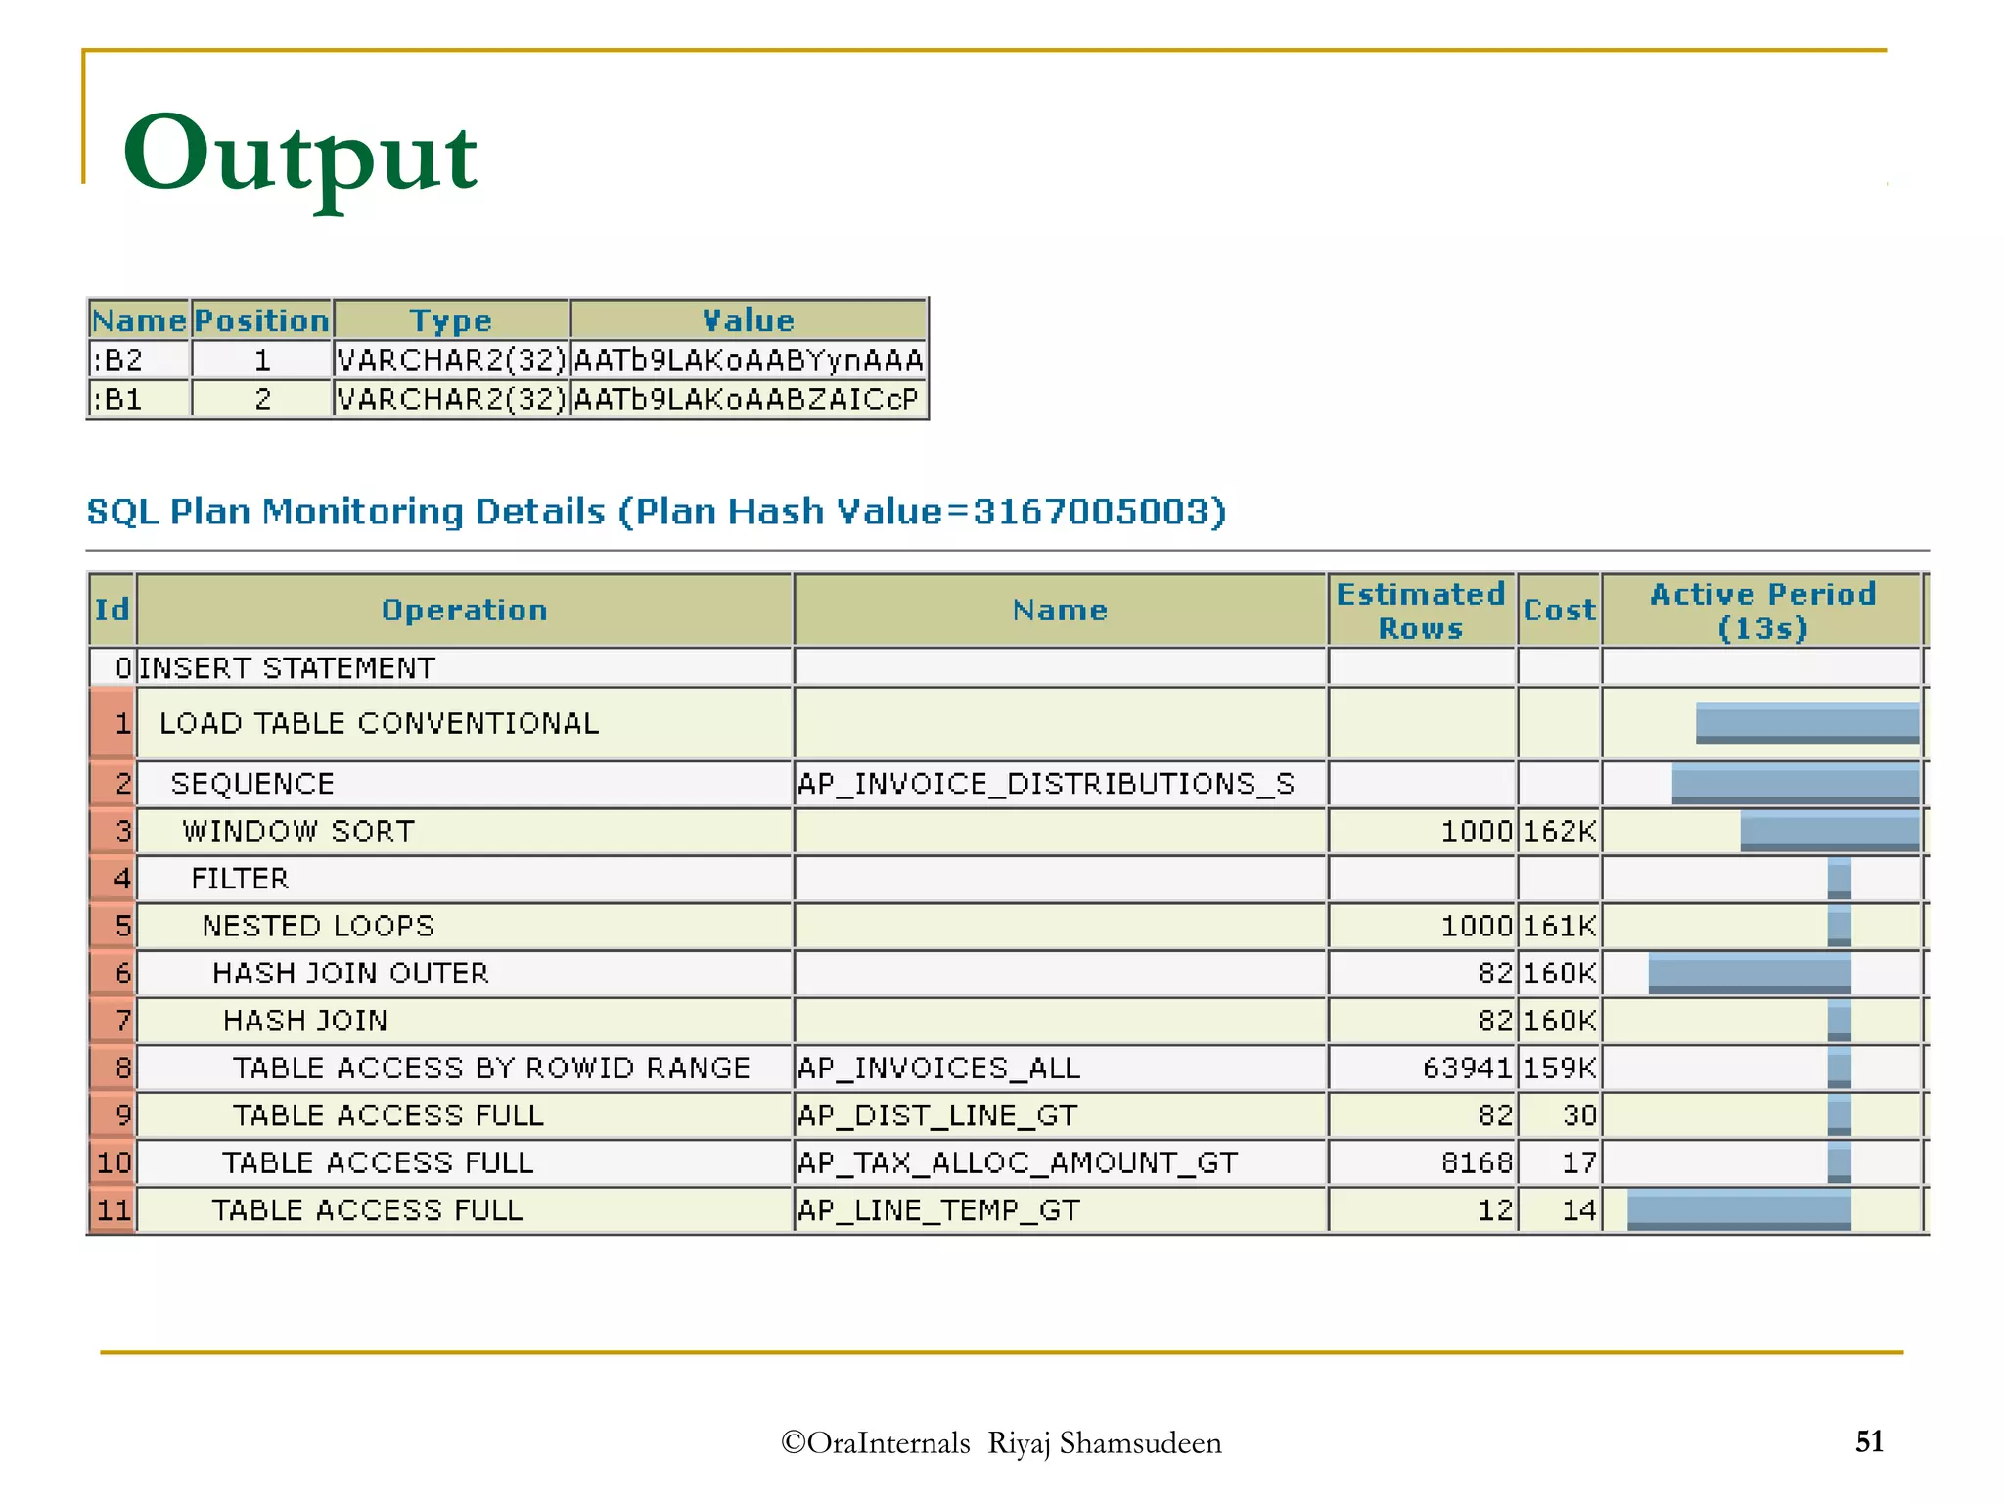Click the Id cell '10'

113,1162
